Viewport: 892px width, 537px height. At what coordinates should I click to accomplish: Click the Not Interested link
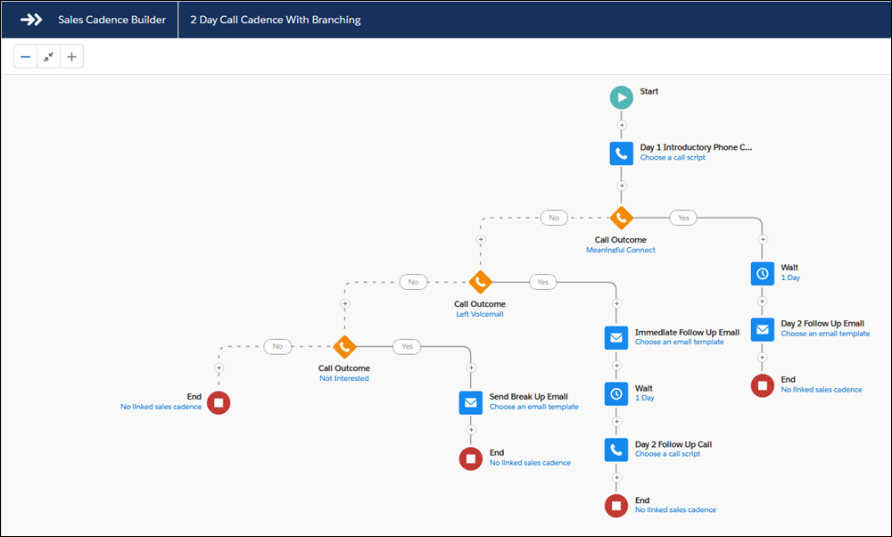[x=344, y=378]
